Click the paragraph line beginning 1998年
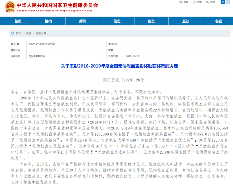Viewport: 233px width, 185px height. point(123,98)
